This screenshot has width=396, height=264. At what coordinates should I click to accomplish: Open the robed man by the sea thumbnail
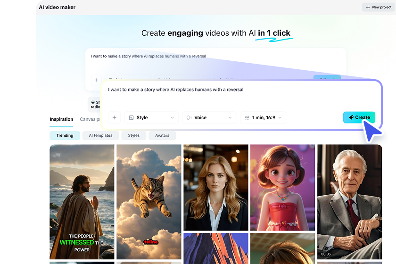(x=82, y=202)
